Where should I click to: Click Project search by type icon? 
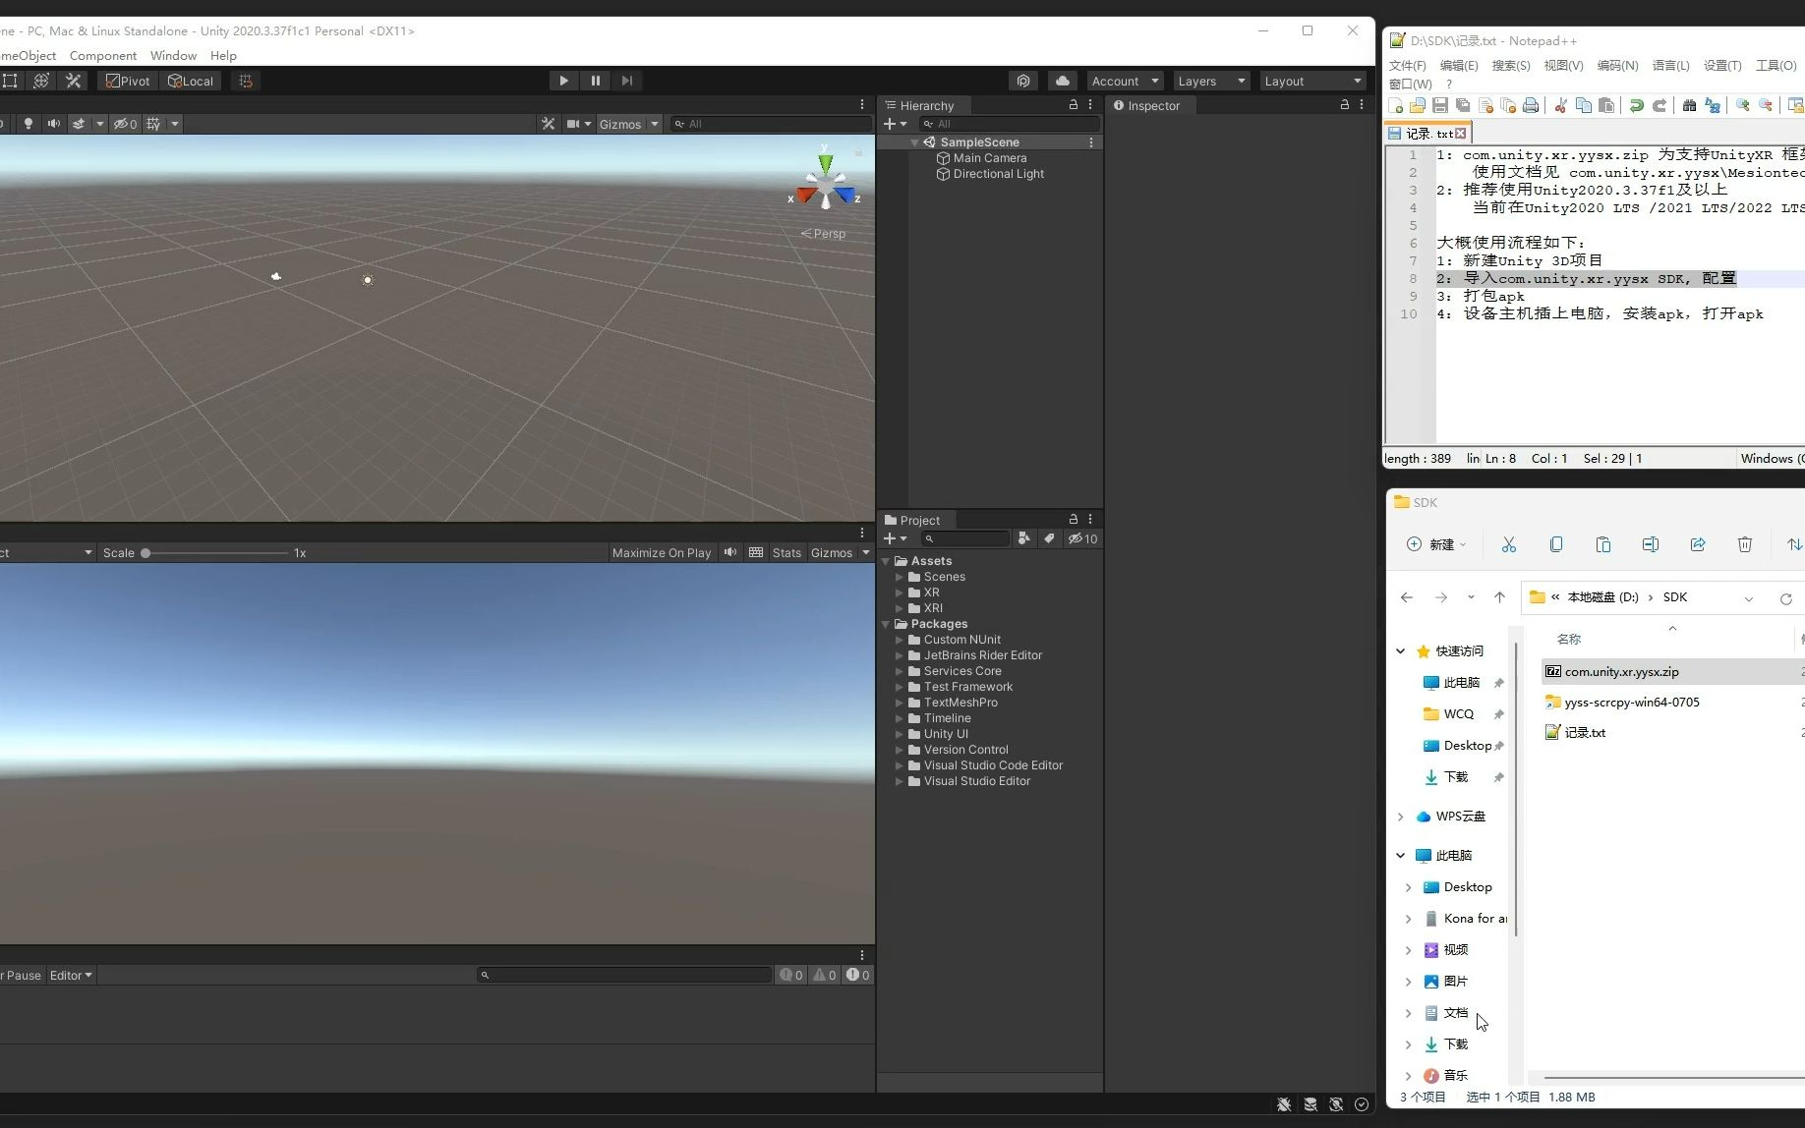(1024, 538)
